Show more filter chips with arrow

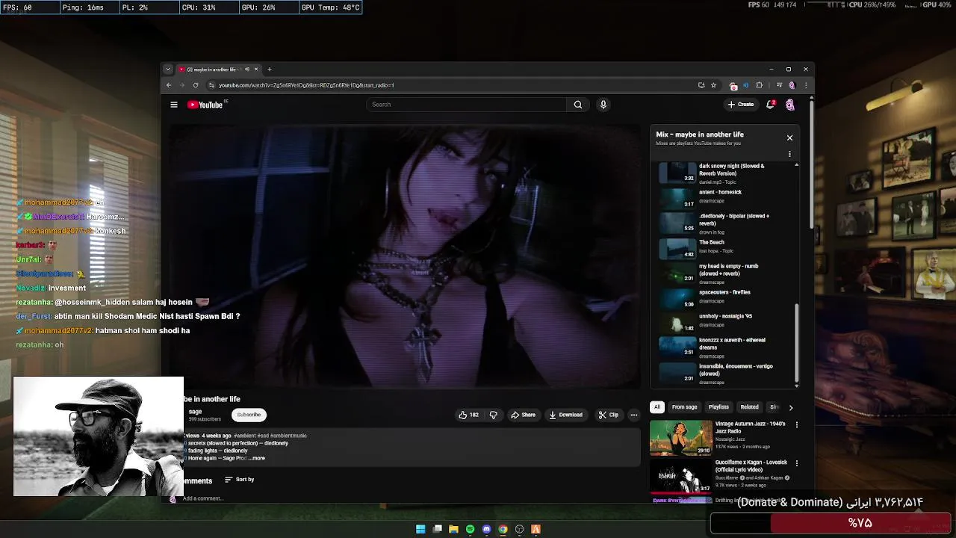pos(791,407)
